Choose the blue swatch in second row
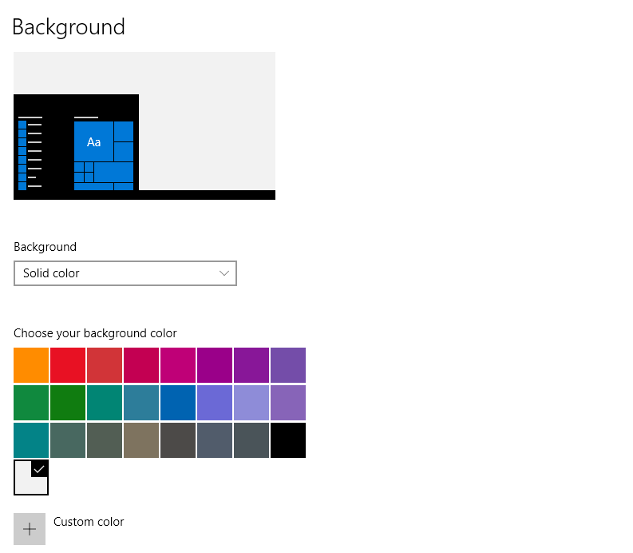The height and width of the screenshot is (553, 633). tap(178, 403)
